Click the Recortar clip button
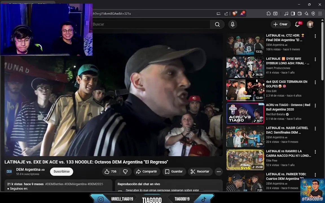The height and width of the screenshot is (203, 325). pos(200,171)
